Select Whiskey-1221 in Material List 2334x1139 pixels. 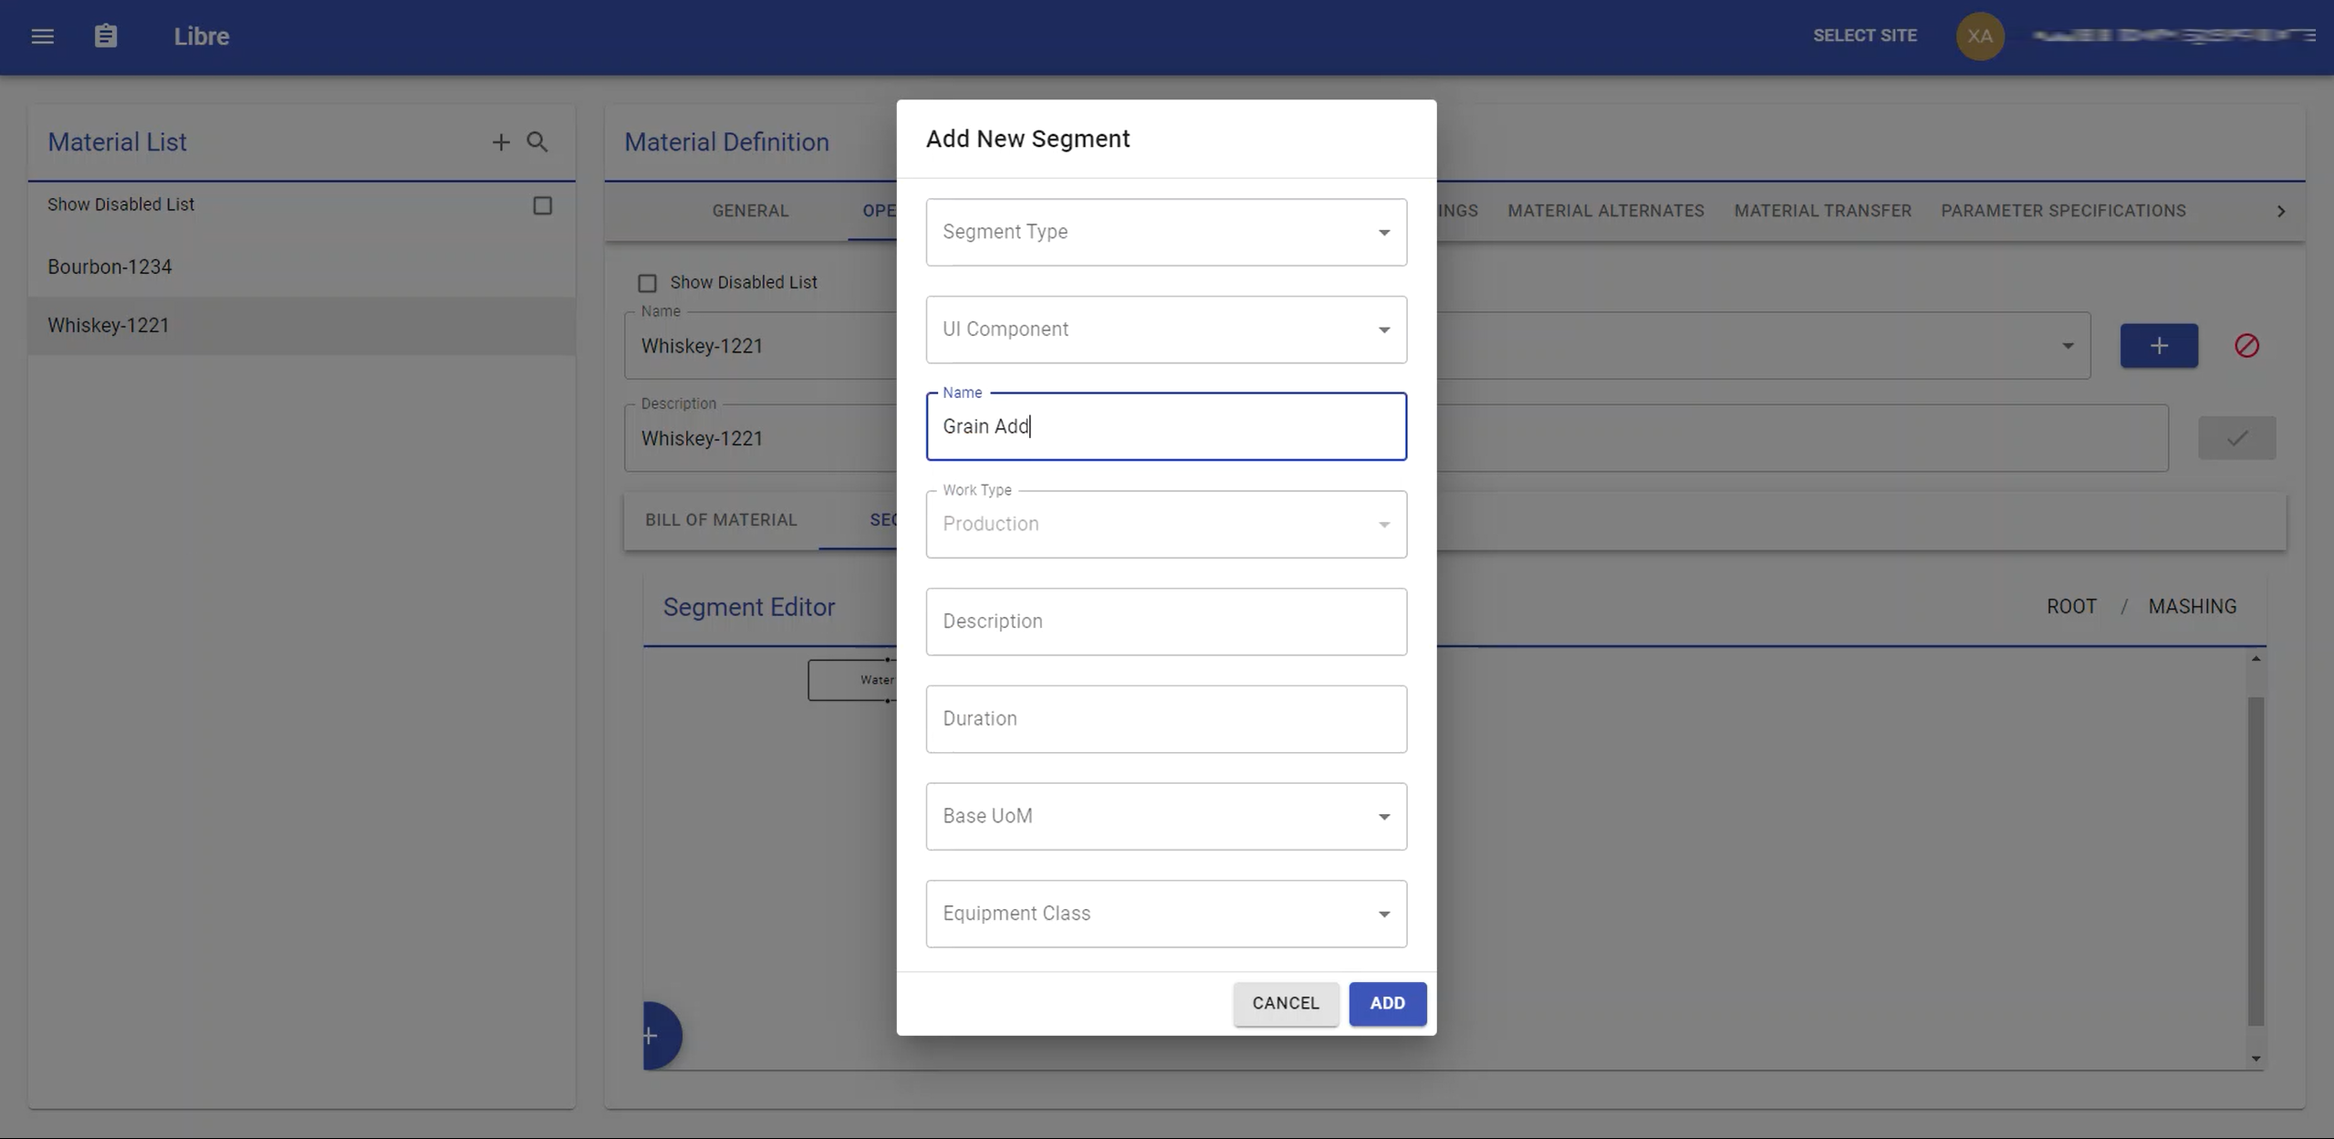click(301, 326)
